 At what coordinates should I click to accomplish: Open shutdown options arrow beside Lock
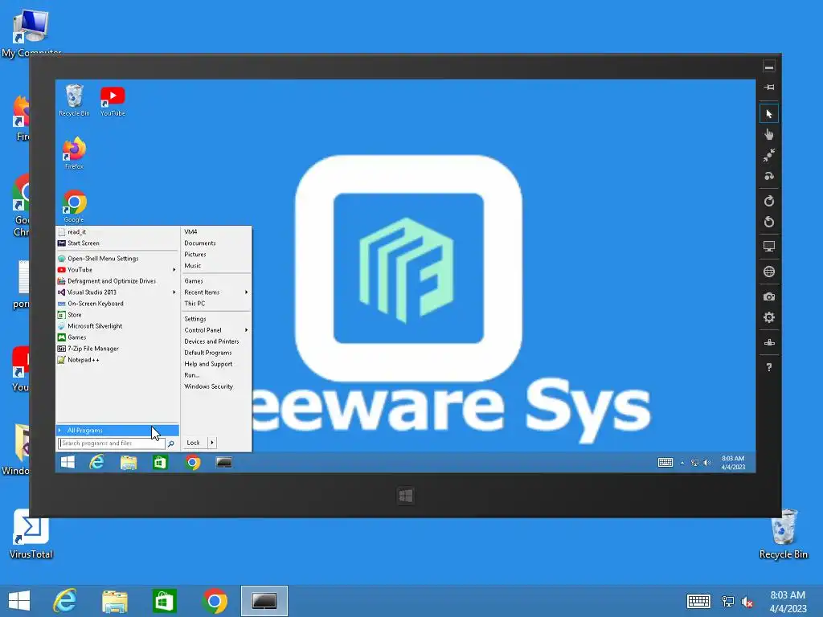[212, 443]
